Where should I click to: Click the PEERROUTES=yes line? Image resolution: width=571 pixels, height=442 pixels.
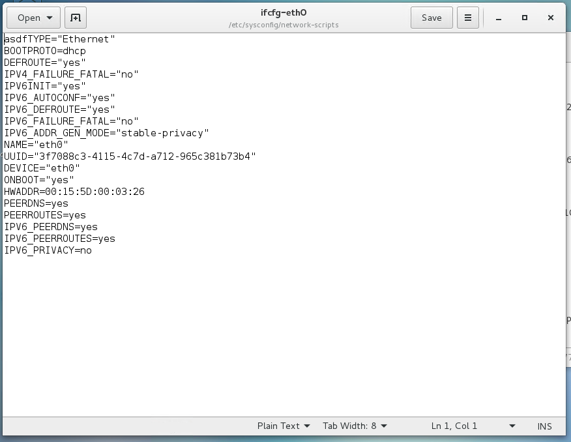click(45, 215)
